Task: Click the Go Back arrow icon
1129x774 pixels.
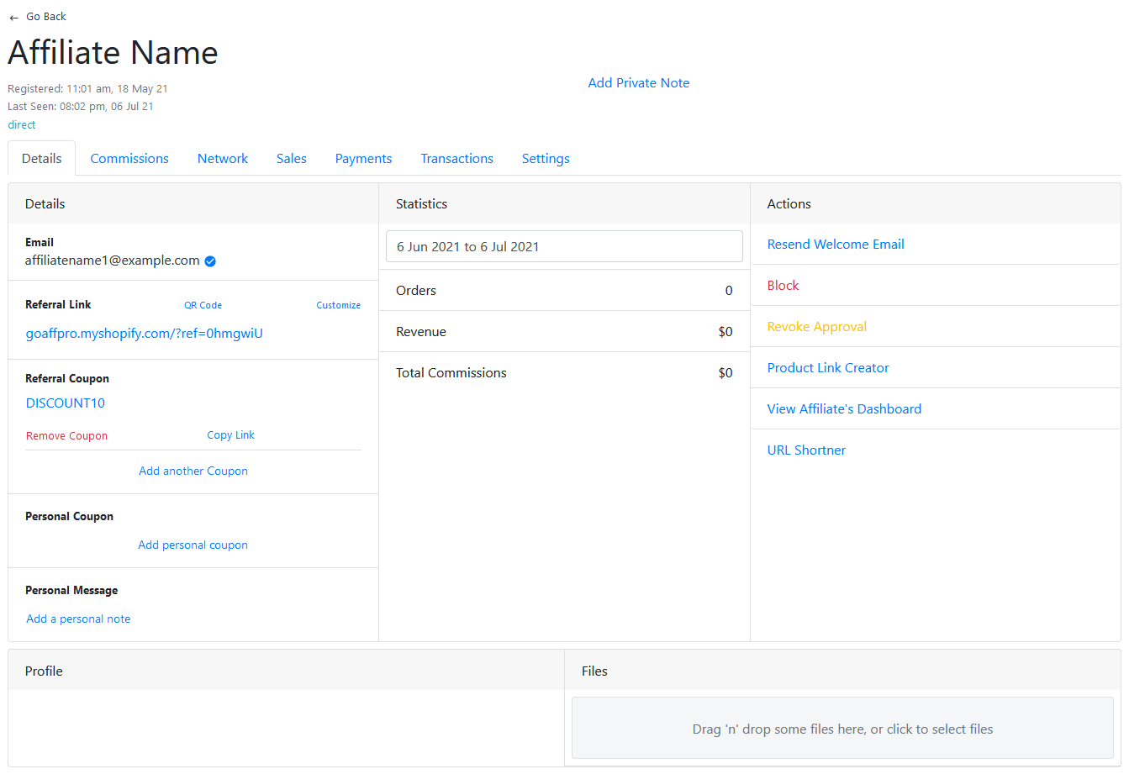Action: [x=13, y=18]
